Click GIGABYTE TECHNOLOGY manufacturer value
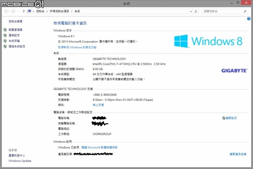This screenshot has width=253, height=169. tap(109, 59)
